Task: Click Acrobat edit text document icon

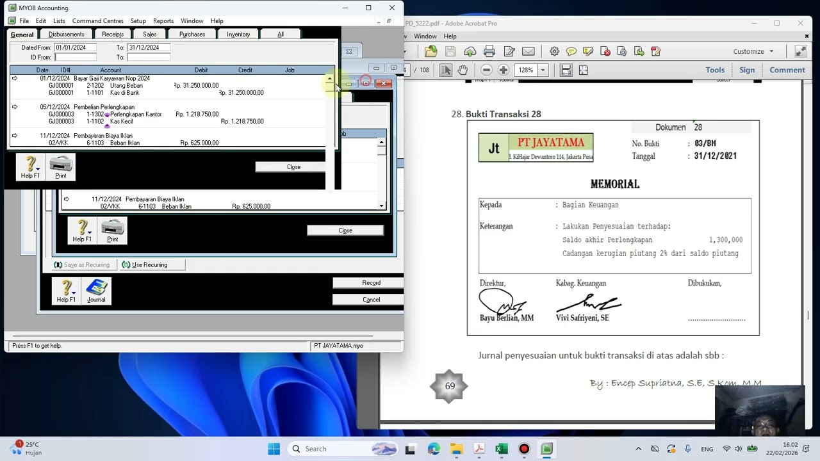Action: (x=509, y=51)
